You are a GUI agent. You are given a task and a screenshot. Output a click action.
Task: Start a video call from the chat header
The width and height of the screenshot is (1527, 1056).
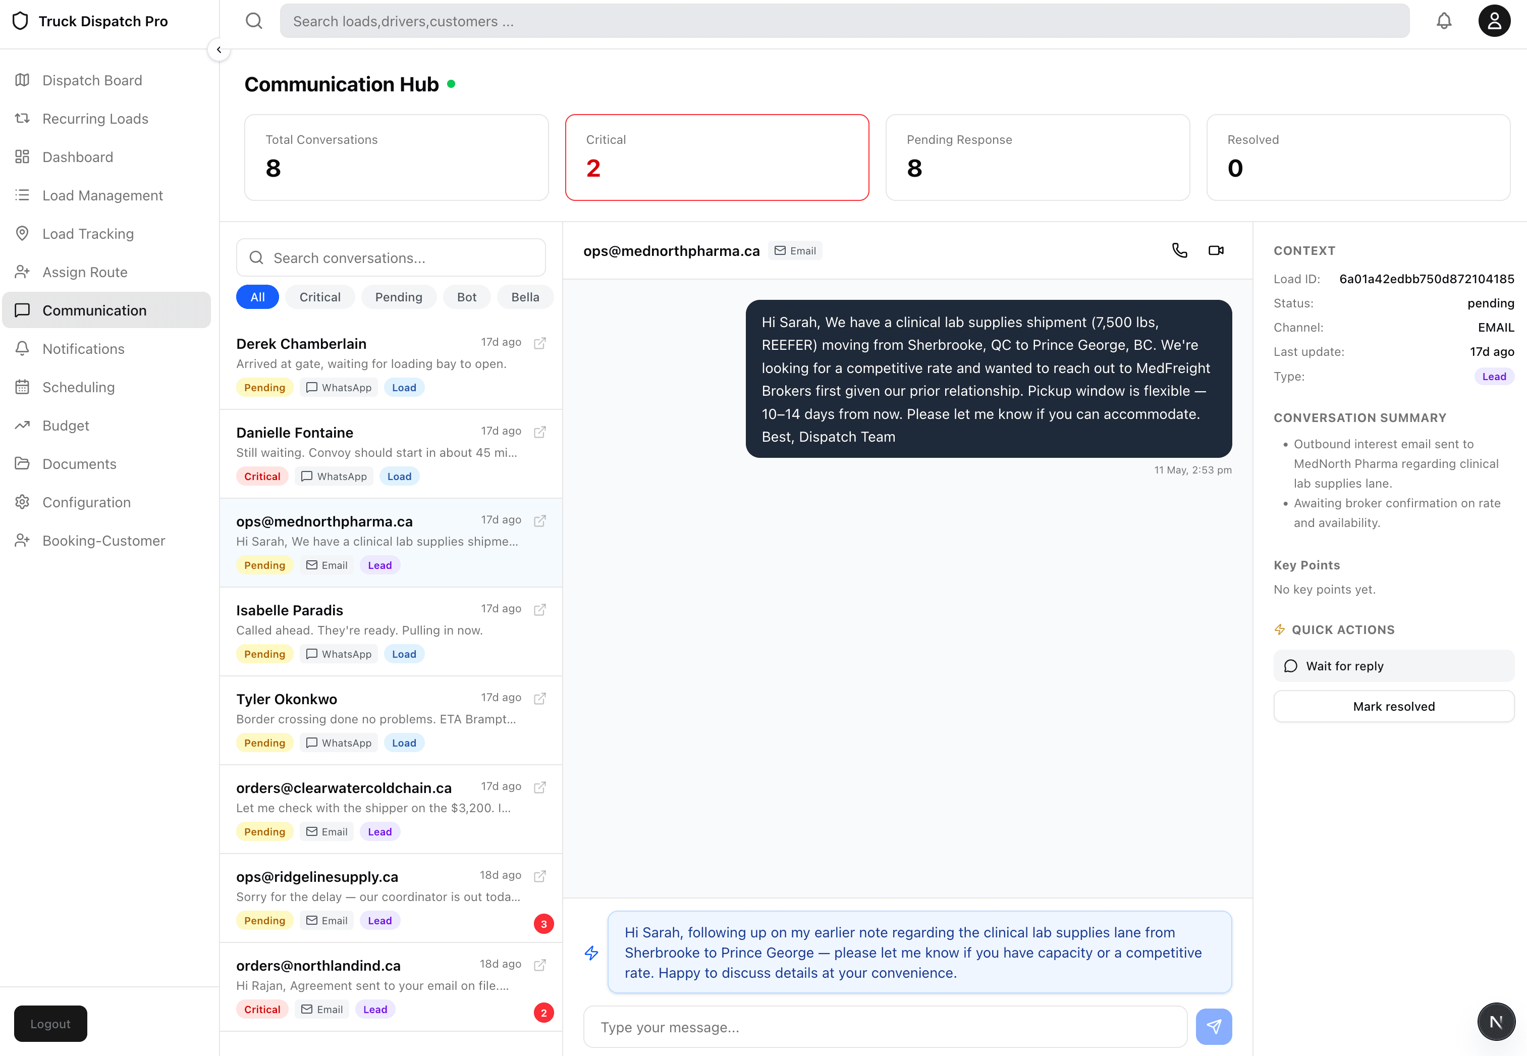point(1216,250)
